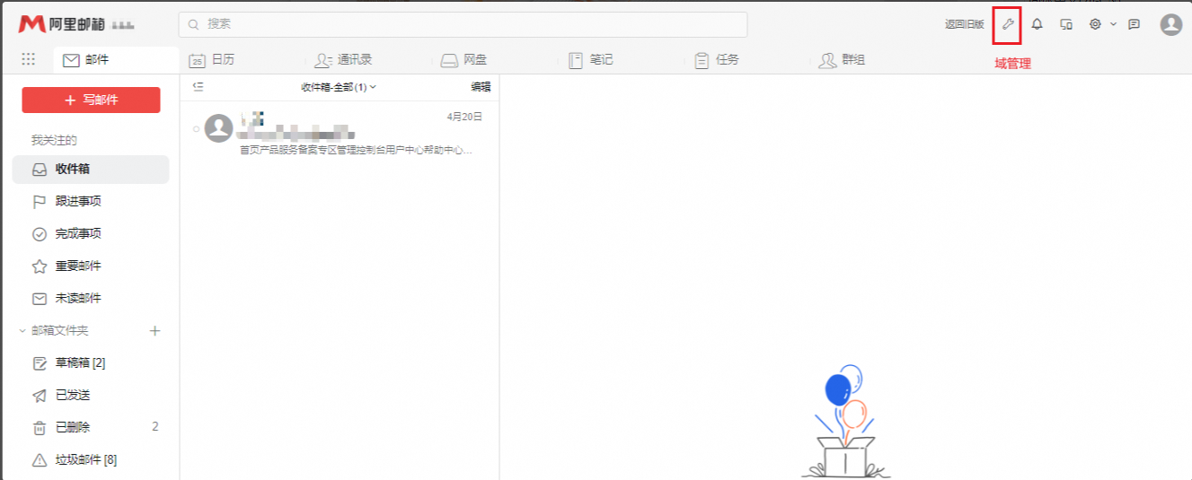Open the user avatar profile
This screenshot has width=1192, height=480.
pyautogui.click(x=1170, y=24)
